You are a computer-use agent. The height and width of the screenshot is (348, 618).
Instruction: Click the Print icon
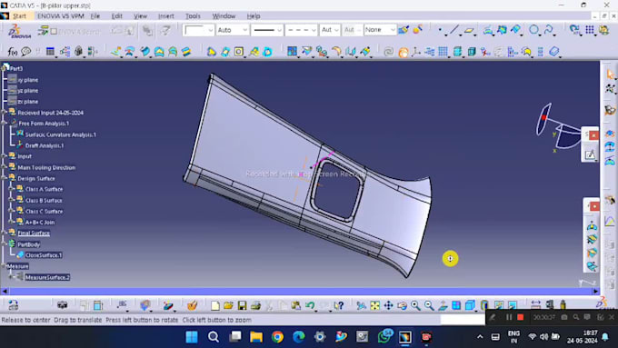tap(255, 305)
